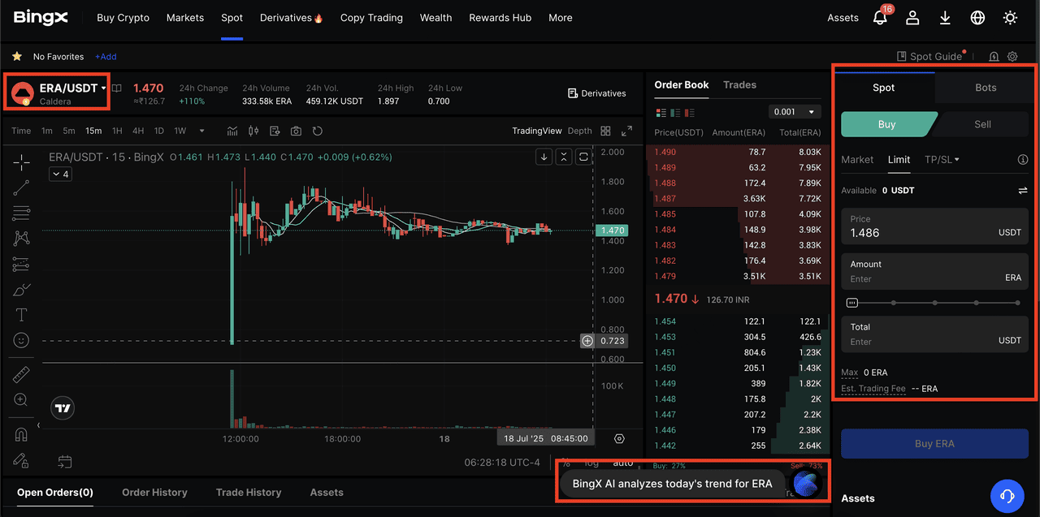Select the brush drawing tool
The image size is (1040, 517).
point(21,289)
